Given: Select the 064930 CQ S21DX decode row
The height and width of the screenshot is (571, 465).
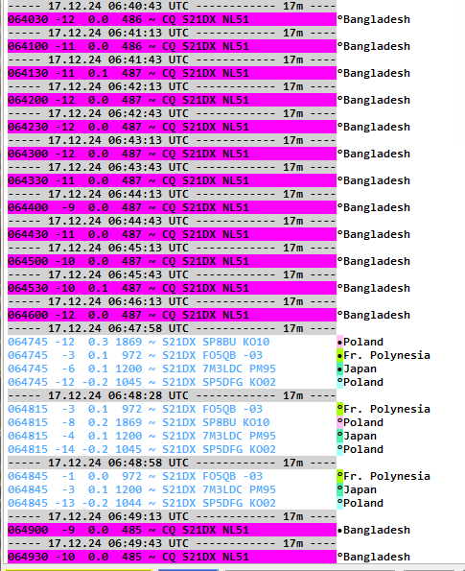Looking at the screenshot, I should pos(172,557).
